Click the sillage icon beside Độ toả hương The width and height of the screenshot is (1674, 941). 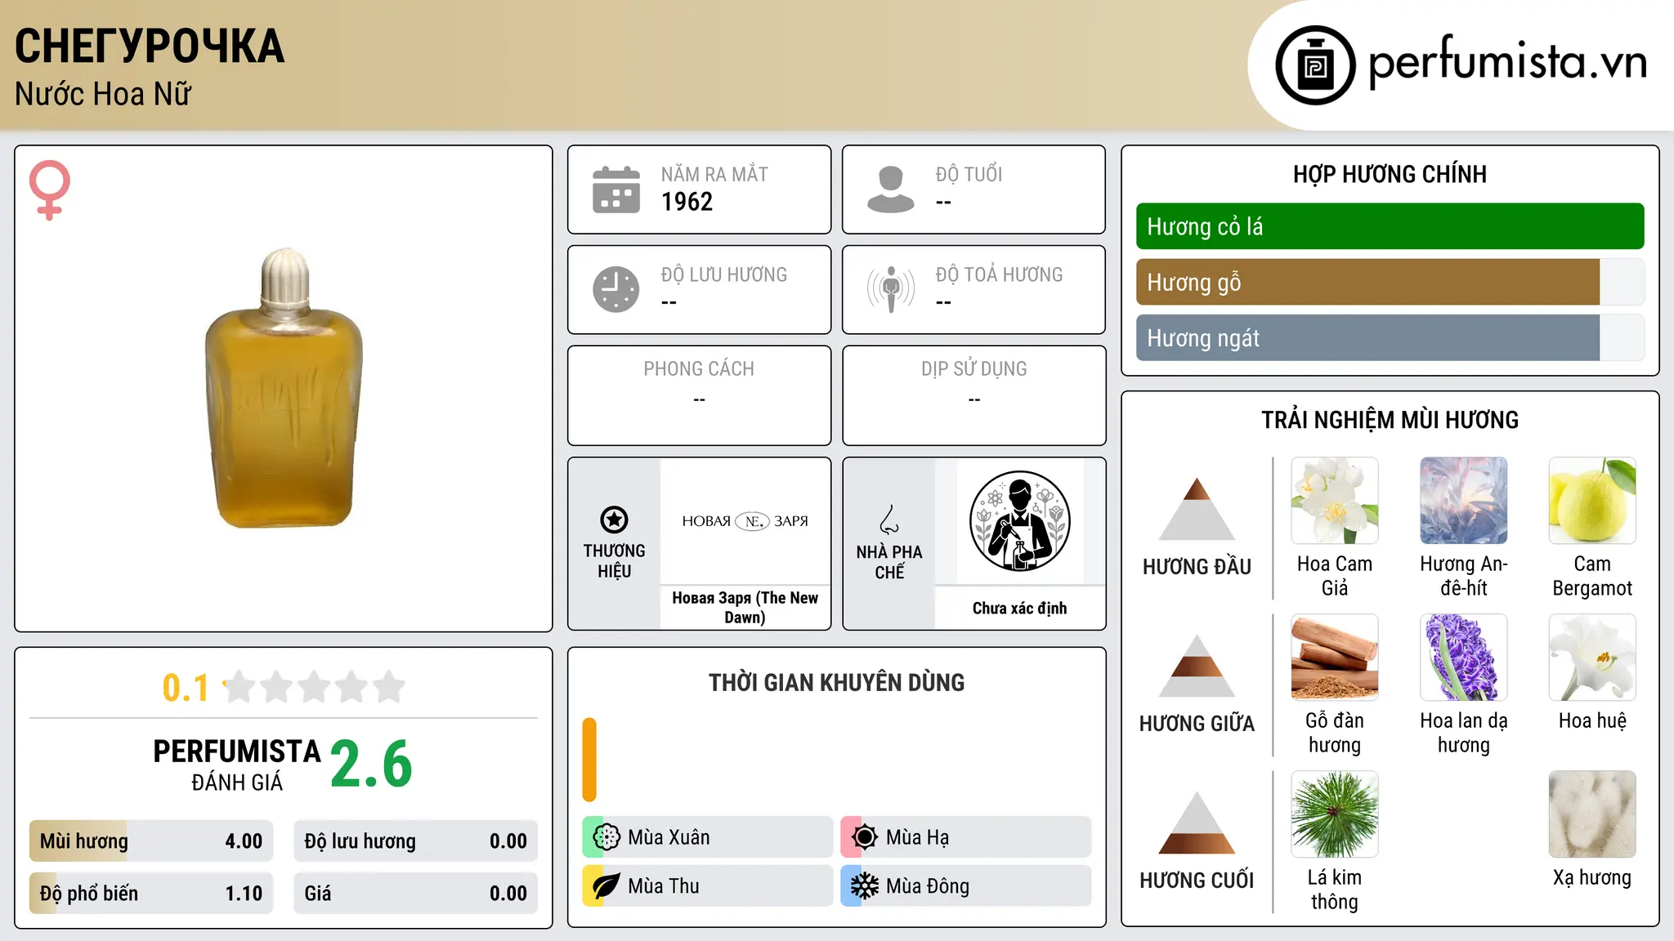(x=891, y=289)
